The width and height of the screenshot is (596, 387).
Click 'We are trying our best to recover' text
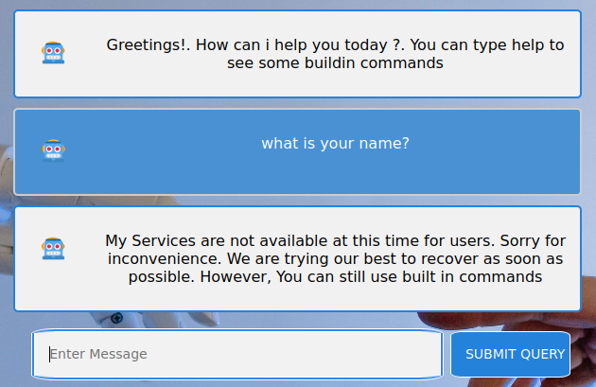322,258
